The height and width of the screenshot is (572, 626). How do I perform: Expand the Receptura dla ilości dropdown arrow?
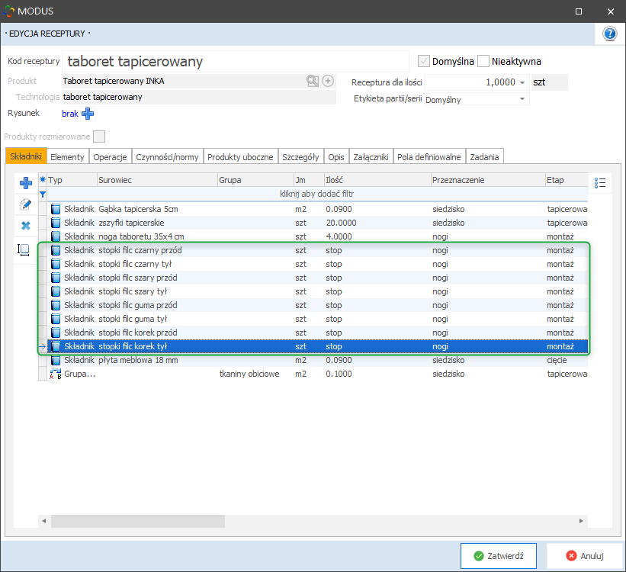pos(522,82)
